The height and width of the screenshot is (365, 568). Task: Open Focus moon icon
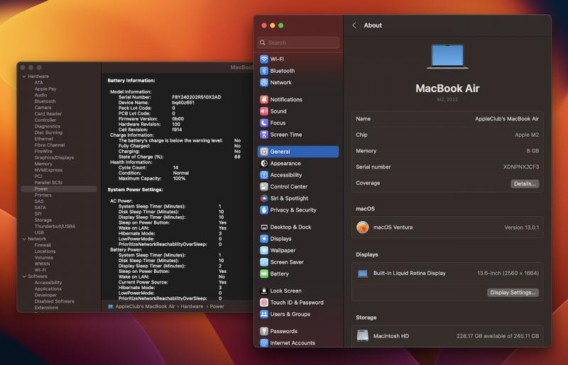(264, 123)
